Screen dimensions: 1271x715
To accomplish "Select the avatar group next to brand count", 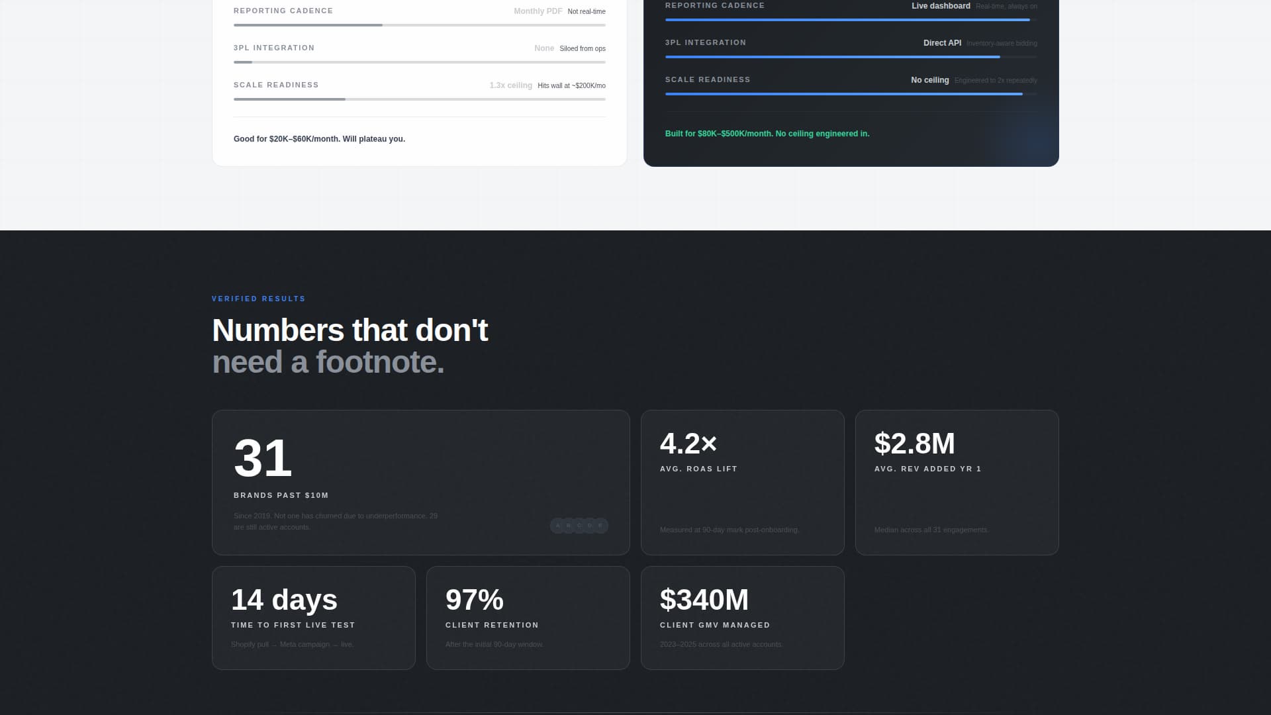I will (579, 526).
